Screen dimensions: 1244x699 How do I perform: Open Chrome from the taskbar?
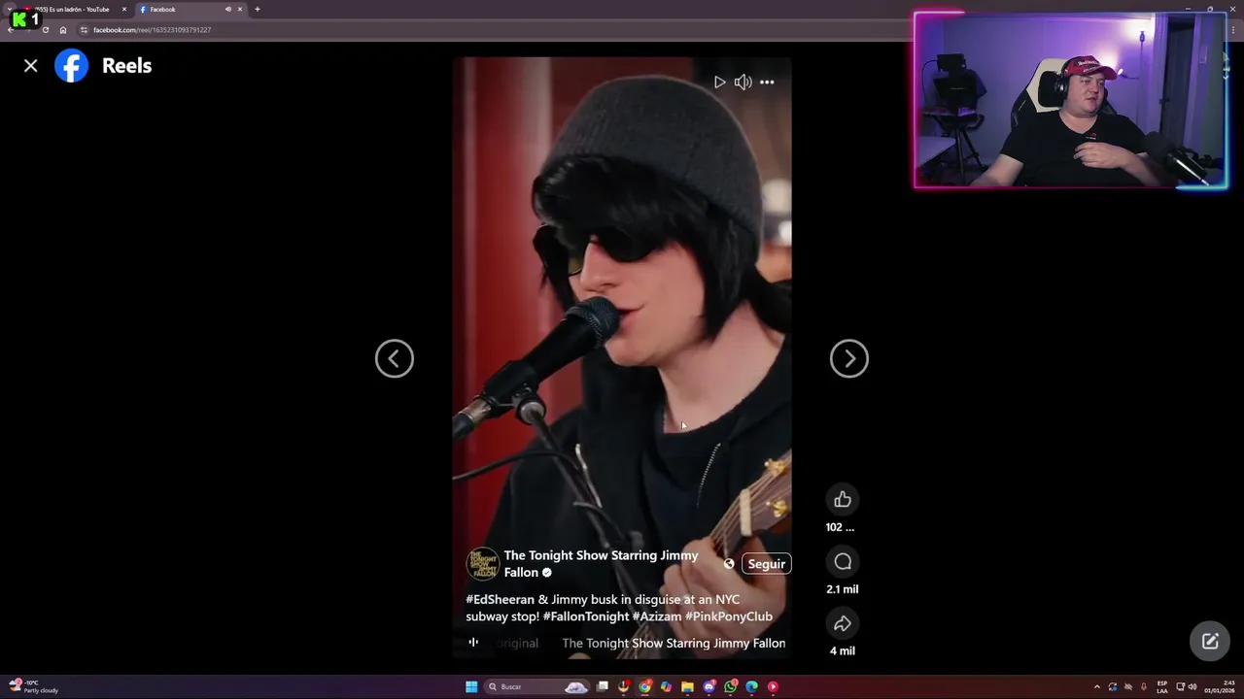pyautogui.click(x=644, y=687)
